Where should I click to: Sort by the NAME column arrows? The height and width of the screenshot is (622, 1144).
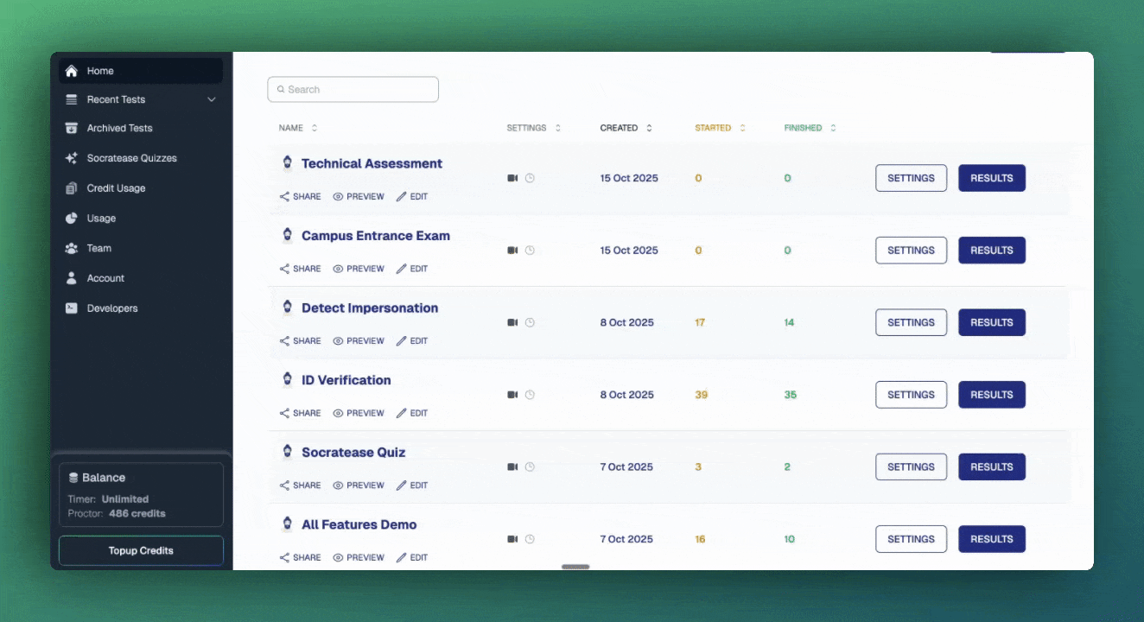coord(315,128)
